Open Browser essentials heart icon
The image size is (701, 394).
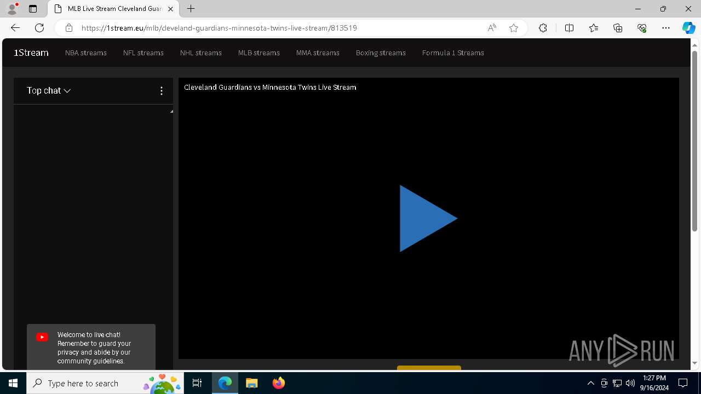[x=642, y=28]
